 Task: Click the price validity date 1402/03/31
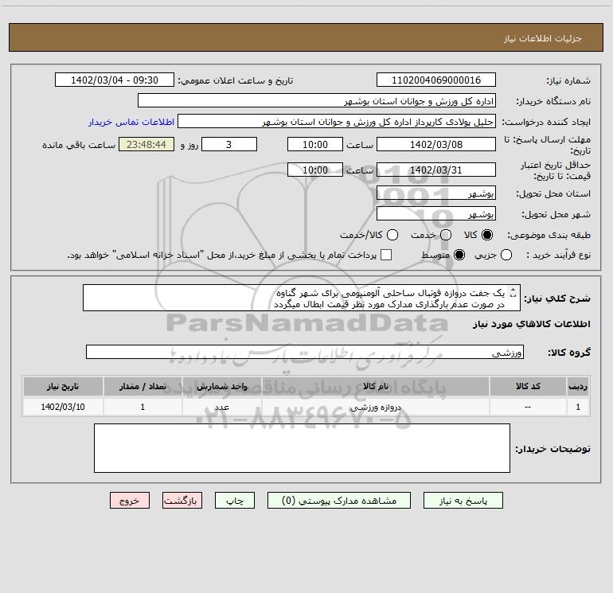436,170
